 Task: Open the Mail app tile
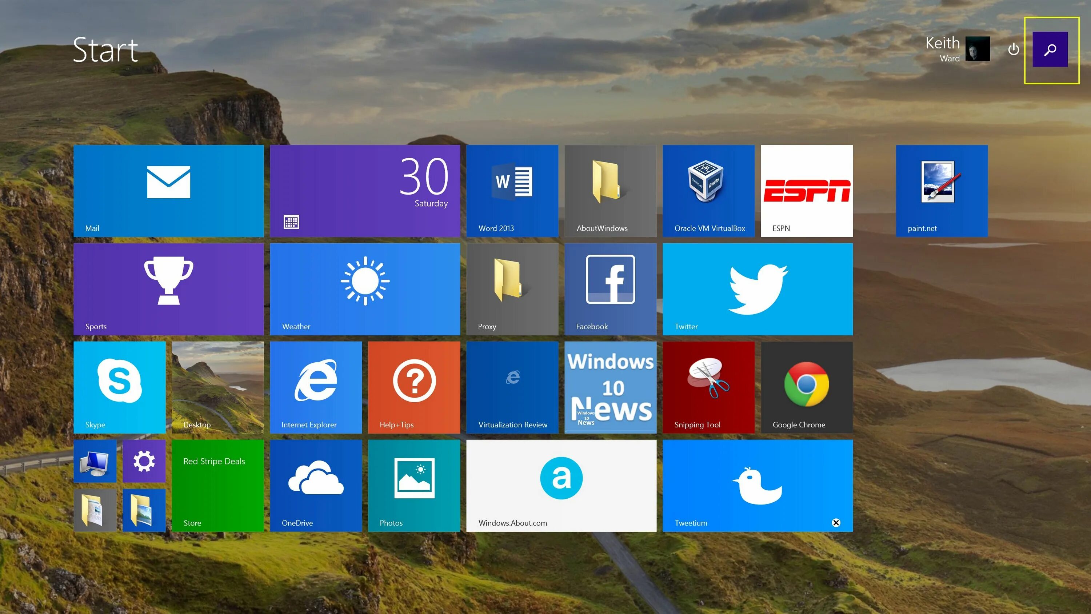[169, 191]
